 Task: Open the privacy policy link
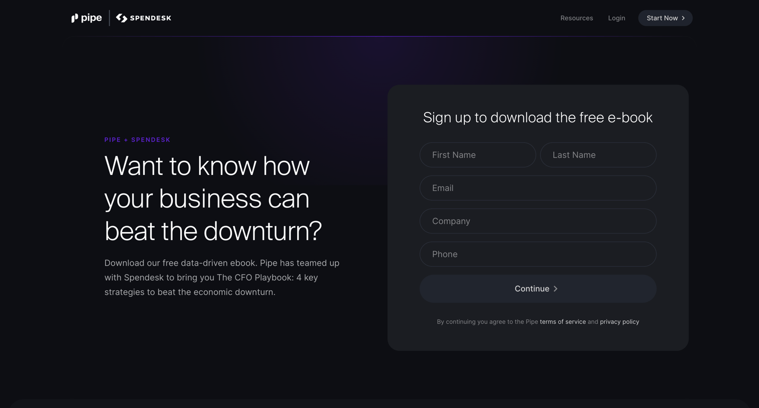619,322
